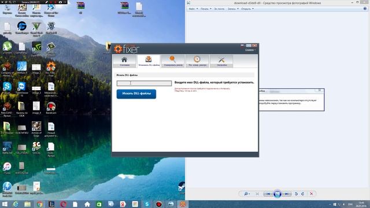Select the NVIDIA GeForce Experience desktop icon

tap(36, 49)
